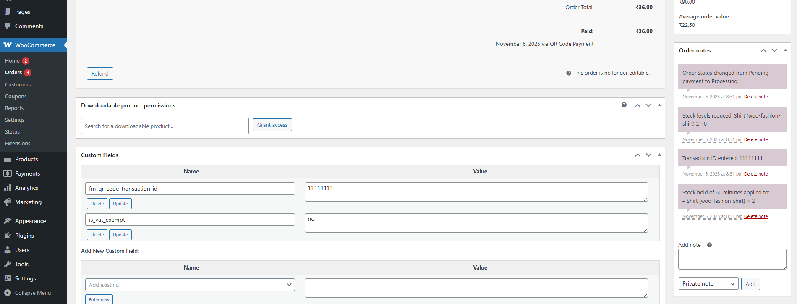This screenshot has width=797, height=304.
Task: Collapse the Custom Fields panel
Action: click(x=659, y=155)
